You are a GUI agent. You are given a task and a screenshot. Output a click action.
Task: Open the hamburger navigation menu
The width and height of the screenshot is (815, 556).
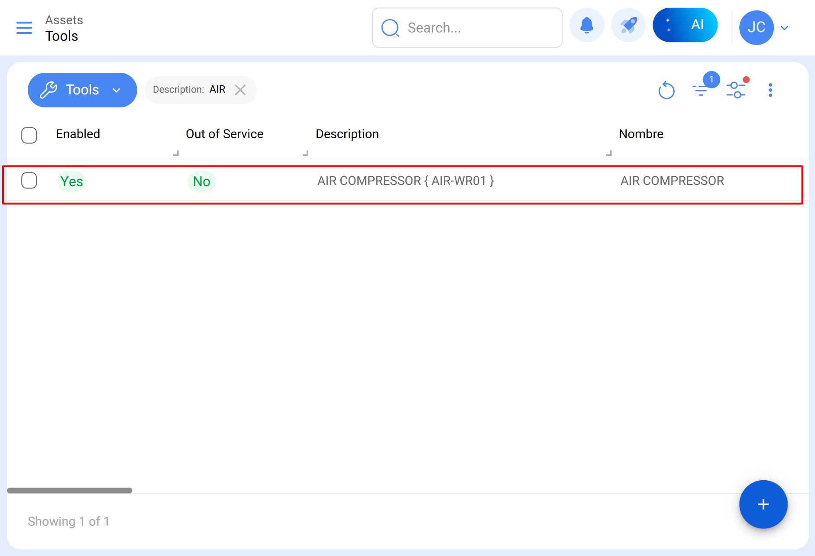24,28
